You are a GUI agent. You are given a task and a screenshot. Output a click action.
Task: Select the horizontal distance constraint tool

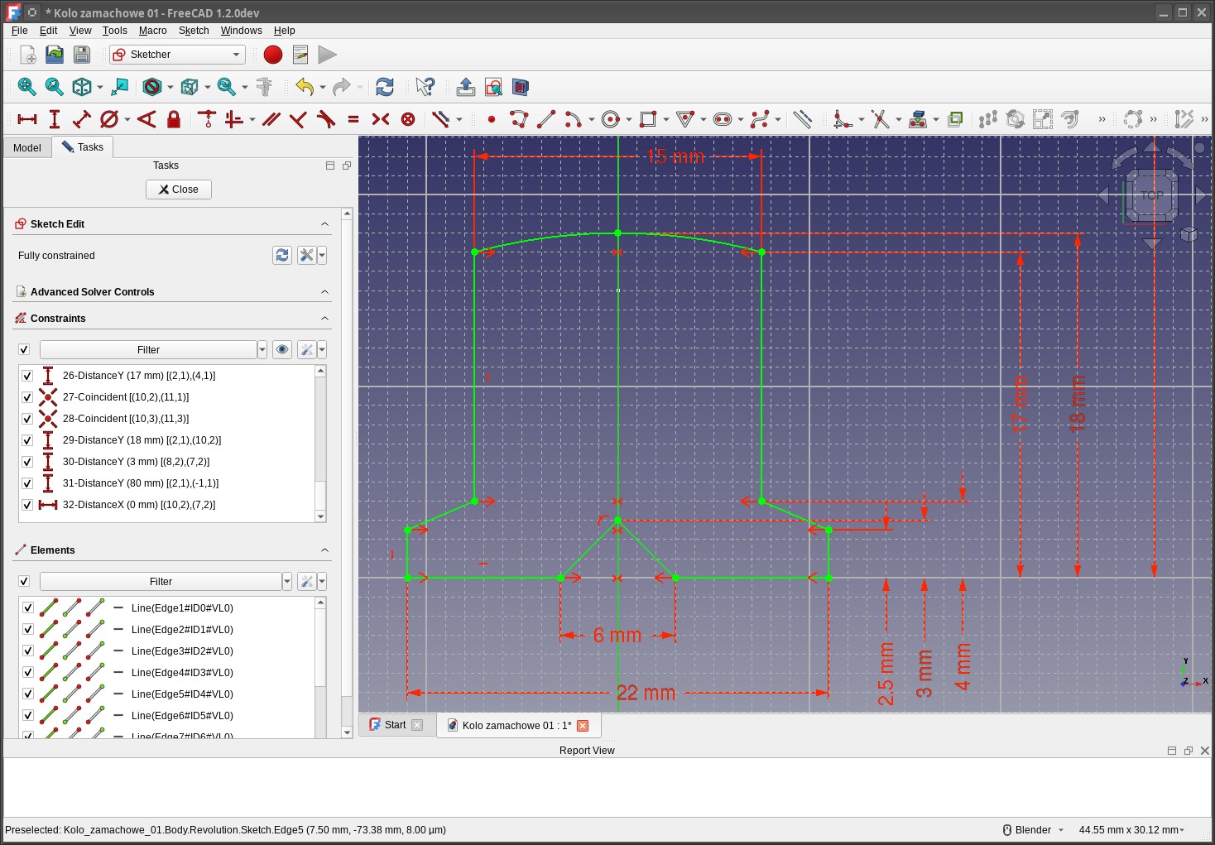coord(27,119)
